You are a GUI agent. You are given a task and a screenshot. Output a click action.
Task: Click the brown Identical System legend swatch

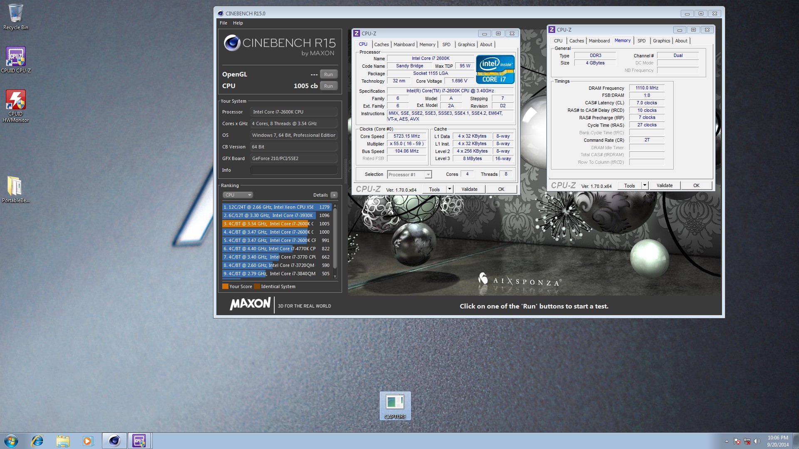(257, 286)
